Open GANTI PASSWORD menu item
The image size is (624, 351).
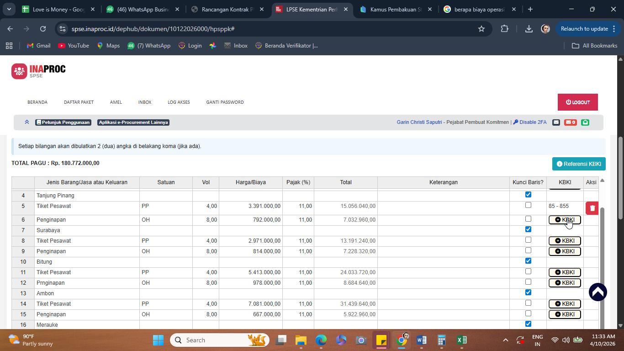tap(225, 102)
